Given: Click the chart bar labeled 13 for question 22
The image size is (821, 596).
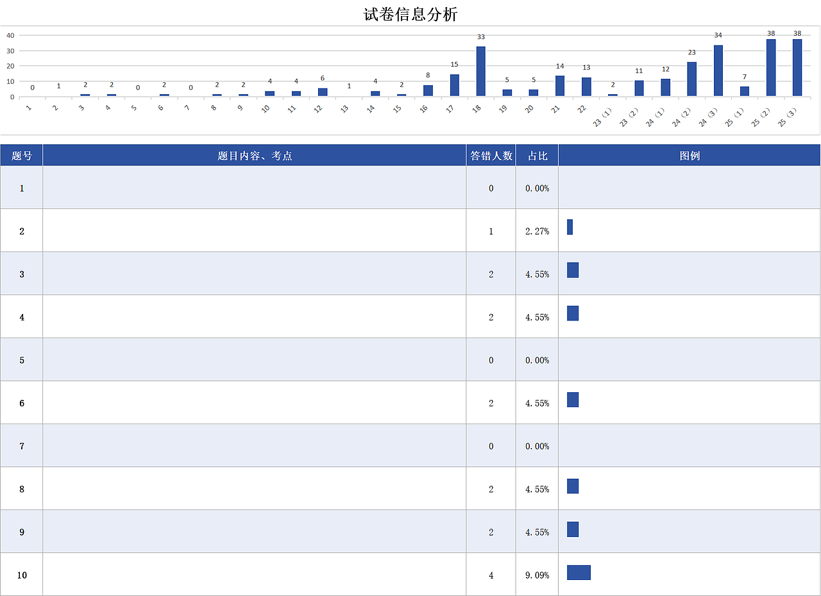Looking at the screenshot, I should 586,87.
